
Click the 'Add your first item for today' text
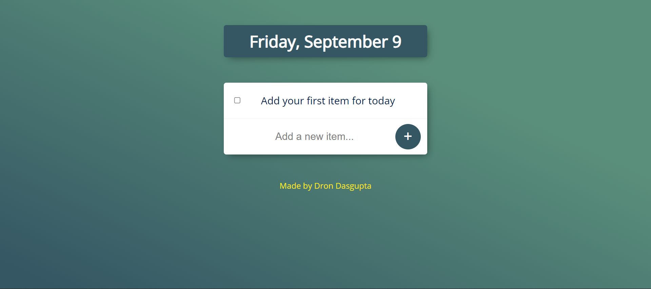click(x=328, y=101)
